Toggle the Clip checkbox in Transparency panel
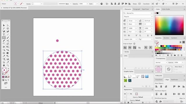This screenshot has height=104, width=186. [174, 70]
